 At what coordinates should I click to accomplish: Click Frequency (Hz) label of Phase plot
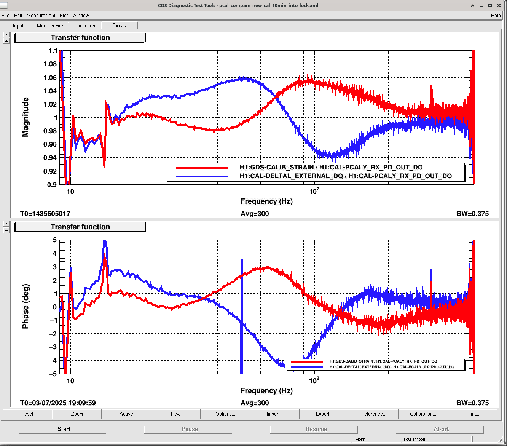click(x=266, y=391)
